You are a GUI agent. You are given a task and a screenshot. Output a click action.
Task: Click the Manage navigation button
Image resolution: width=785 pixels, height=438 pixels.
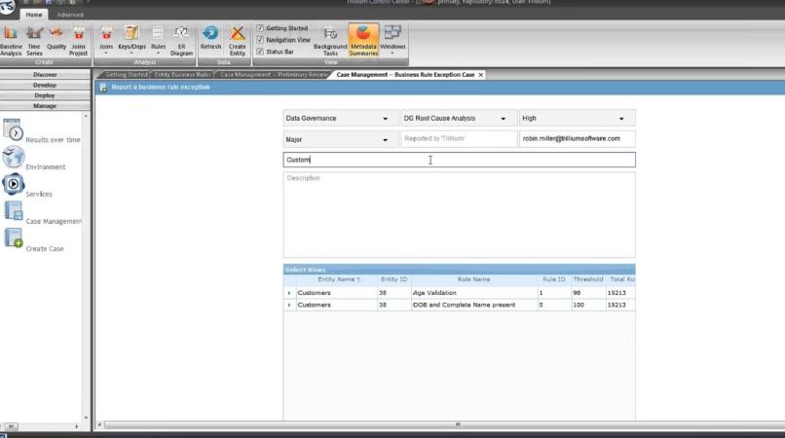(45, 106)
